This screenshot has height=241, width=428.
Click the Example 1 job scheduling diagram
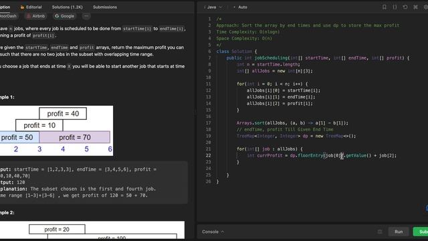(x=56, y=131)
